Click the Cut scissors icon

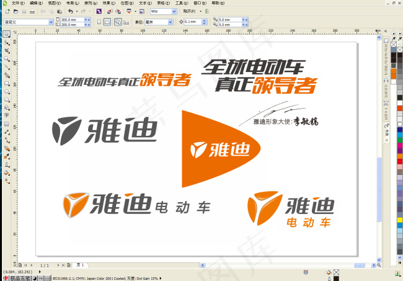[x=43, y=11]
